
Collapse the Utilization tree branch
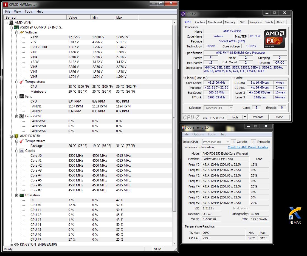(x=17, y=195)
